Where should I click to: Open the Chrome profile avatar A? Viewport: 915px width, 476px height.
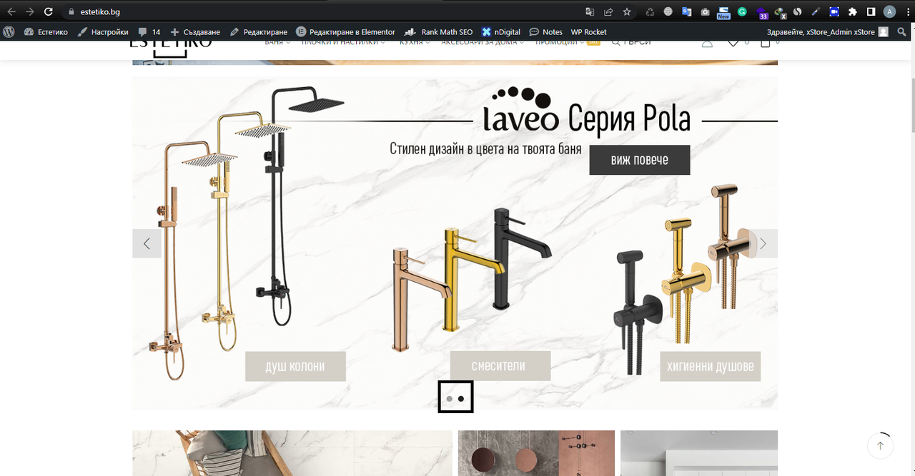click(889, 11)
